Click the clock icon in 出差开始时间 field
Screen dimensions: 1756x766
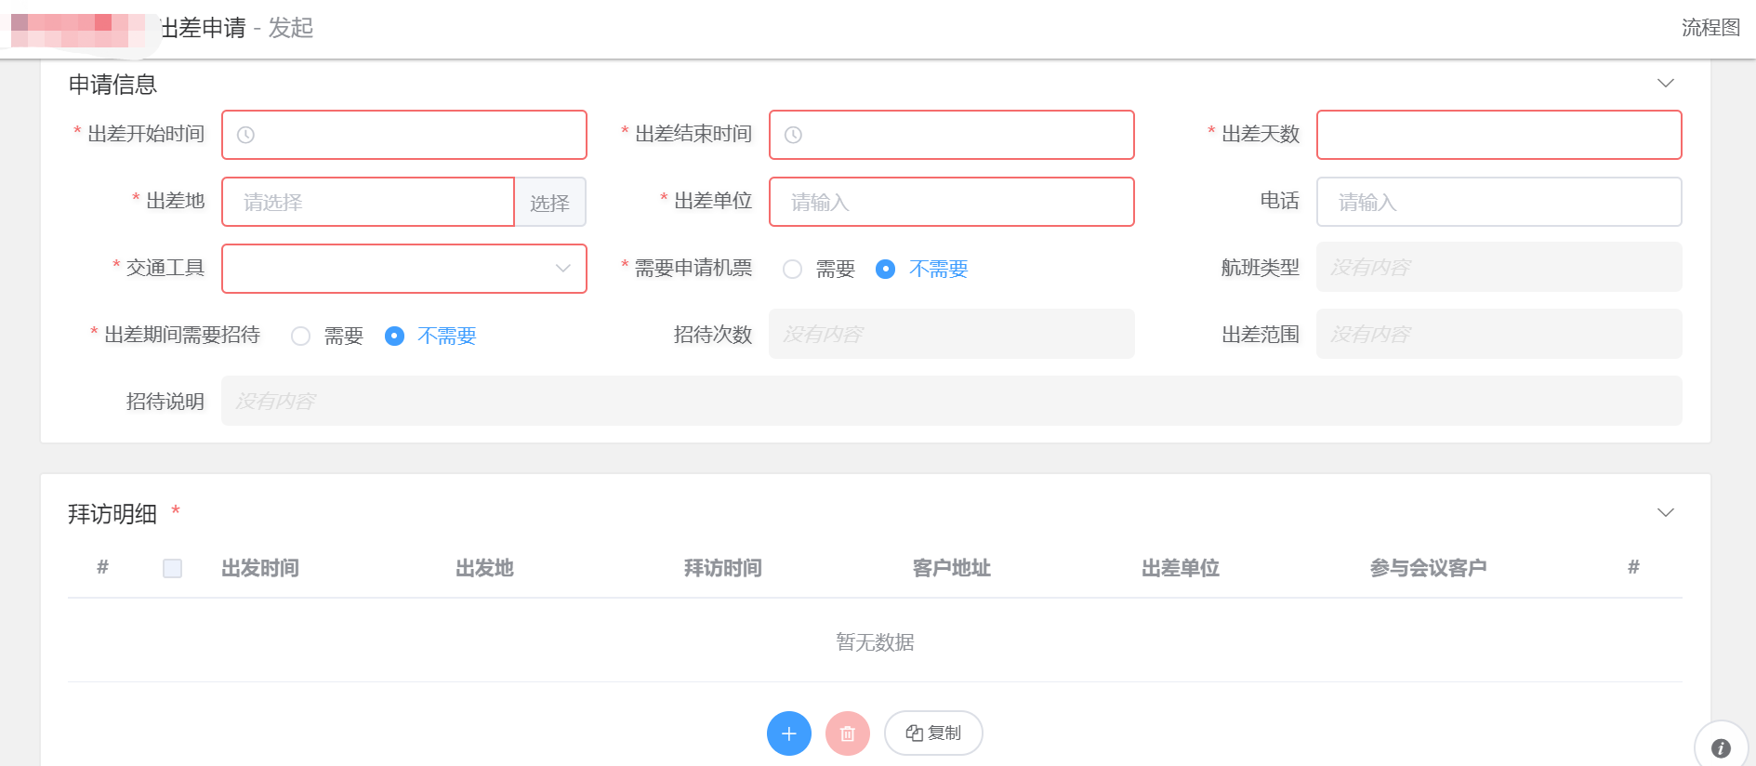[245, 135]
